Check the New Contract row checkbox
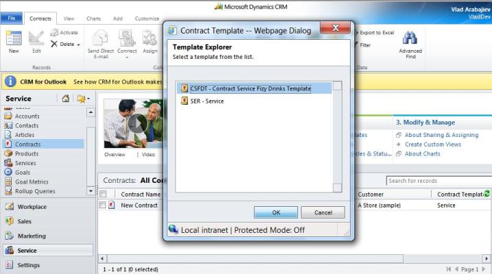The image size is (492, 274). (x=102, y=205)
